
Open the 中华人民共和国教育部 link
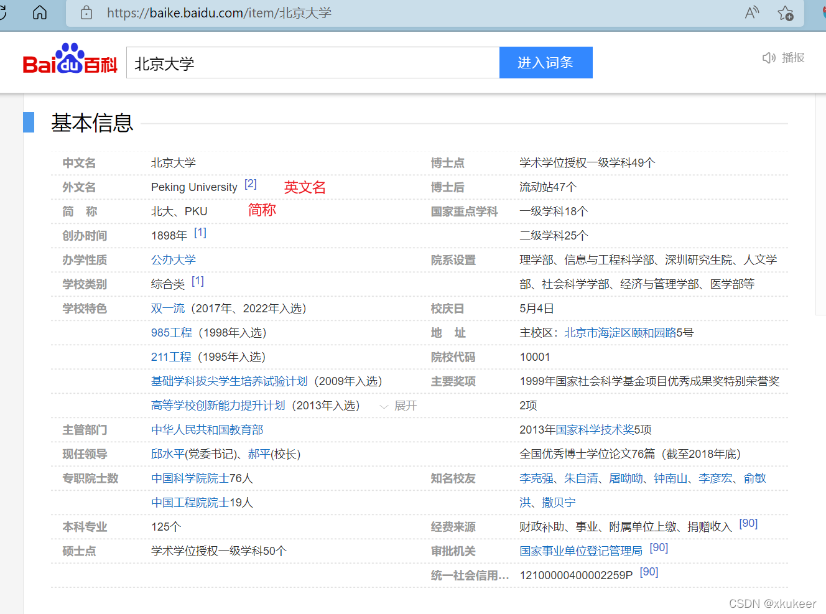[x=207, y=430]
